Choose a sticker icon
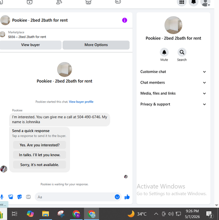 click(19, 197)
